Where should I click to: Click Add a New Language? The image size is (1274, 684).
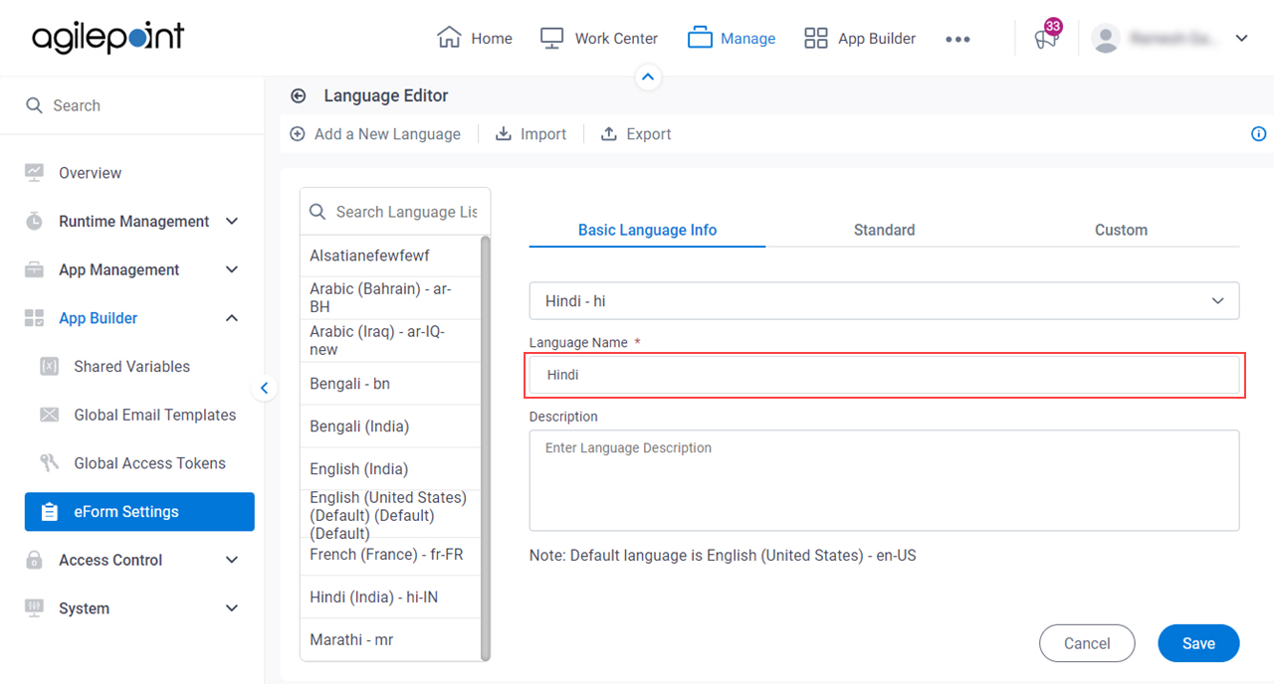pyautogui.click(x=375, y=134)
